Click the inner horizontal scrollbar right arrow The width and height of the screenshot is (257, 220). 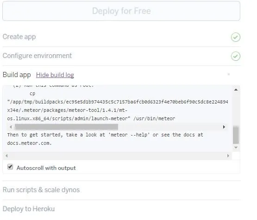[x=224, y=127]
